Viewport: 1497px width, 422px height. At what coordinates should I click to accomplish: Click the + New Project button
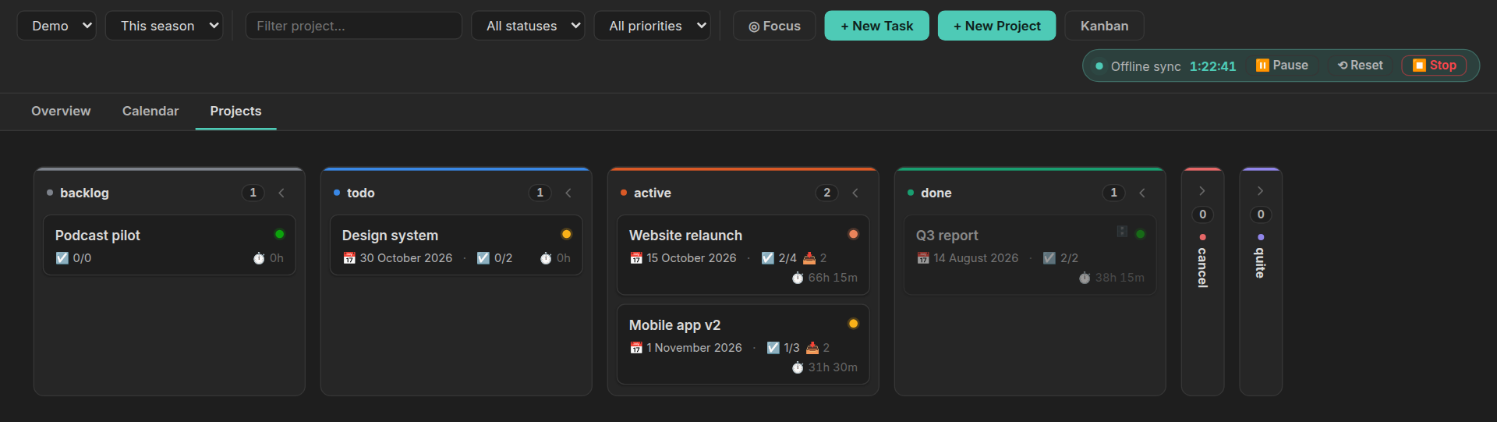(x=996, y=26)
